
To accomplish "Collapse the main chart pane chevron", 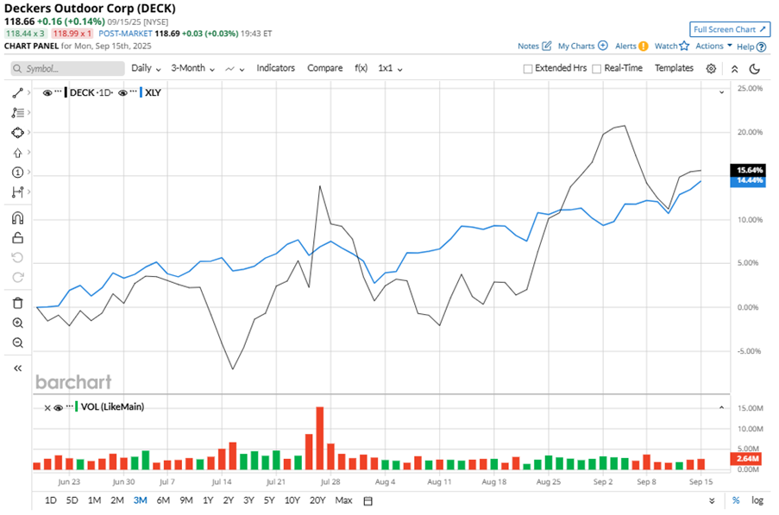I will click(721, 92).
